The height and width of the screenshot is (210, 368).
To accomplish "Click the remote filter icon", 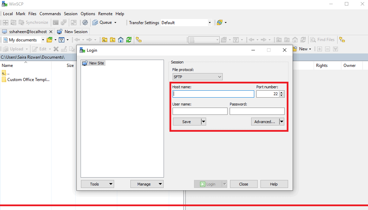I will 236,40.
